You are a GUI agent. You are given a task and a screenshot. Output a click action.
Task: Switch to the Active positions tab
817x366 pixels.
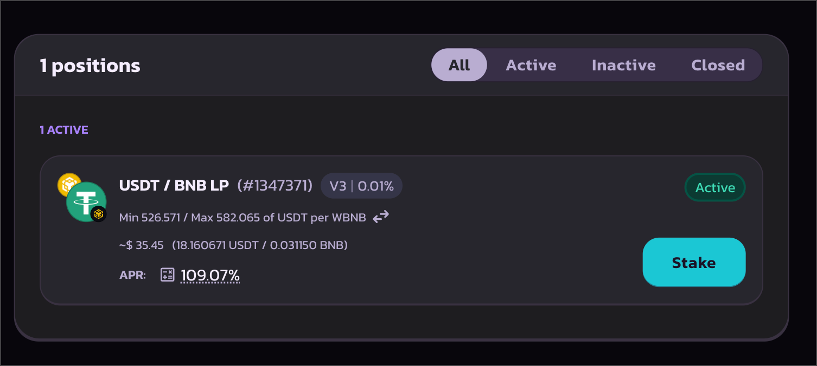coord(531,65)
